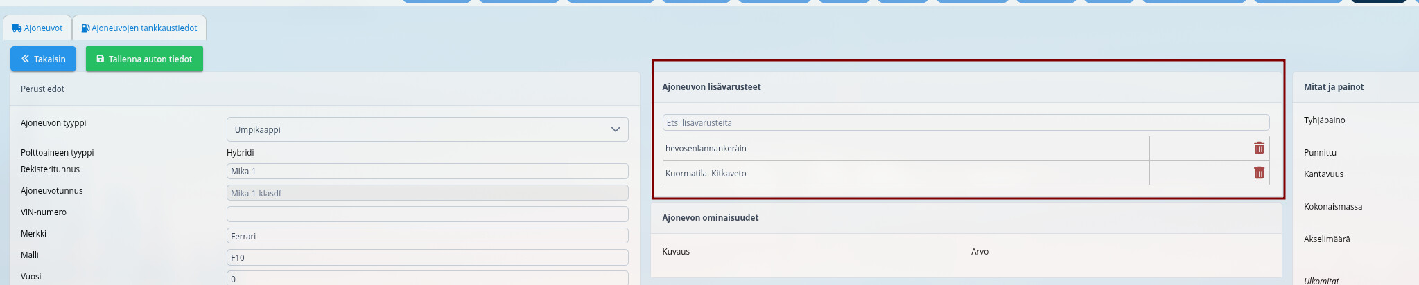Click the floppy disk save icon
1419x285 pixels.
coord(100,59)
